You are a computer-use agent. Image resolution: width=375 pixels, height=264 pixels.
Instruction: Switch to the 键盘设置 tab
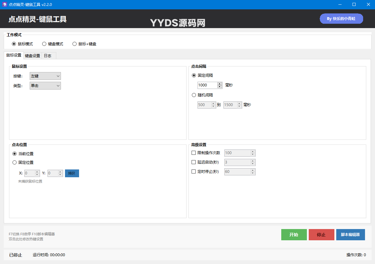coord(32,56)
